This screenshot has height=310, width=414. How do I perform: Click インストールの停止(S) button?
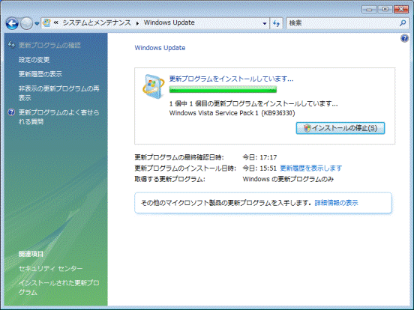[340, 128]
